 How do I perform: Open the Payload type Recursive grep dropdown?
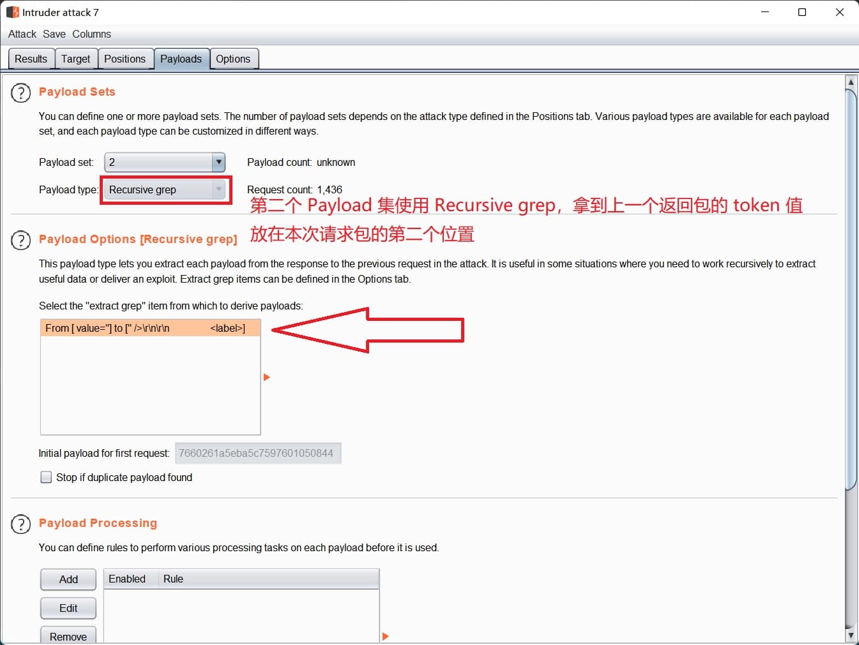tap(218, 189)
